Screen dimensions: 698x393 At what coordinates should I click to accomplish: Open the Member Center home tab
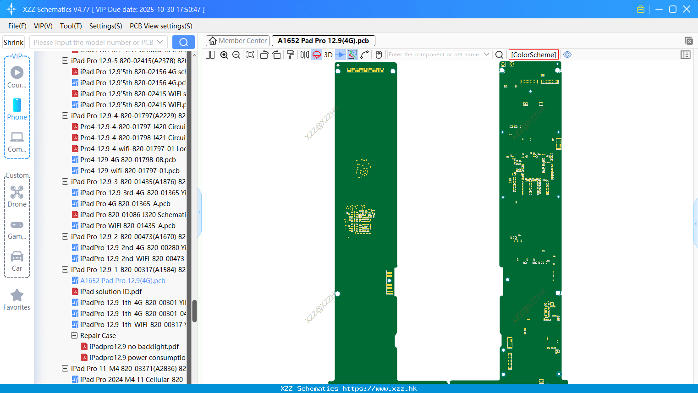click(237, 41)
